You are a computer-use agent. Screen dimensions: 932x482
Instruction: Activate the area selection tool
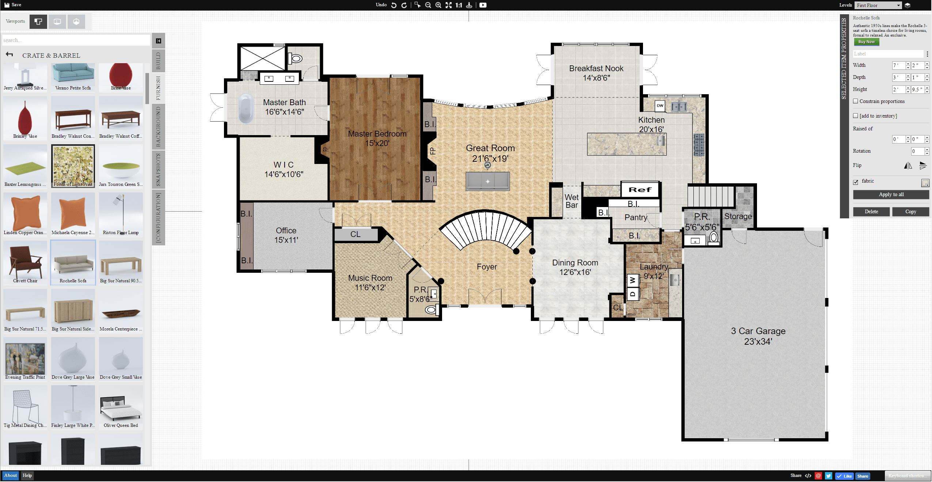417,5
